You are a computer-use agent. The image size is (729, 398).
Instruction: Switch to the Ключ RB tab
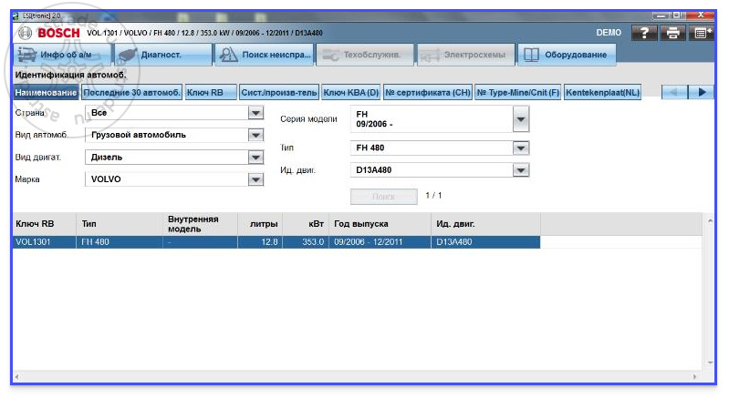point(211,92)
